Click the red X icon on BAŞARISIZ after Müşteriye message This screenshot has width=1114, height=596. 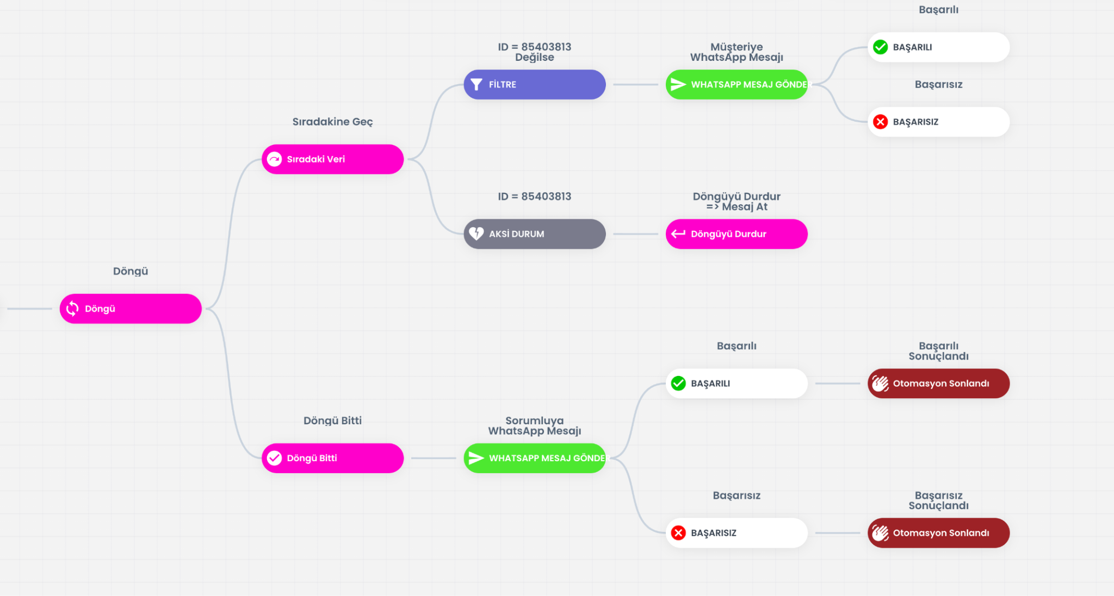tap(880, 122)
